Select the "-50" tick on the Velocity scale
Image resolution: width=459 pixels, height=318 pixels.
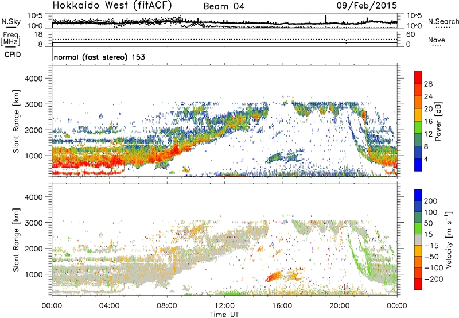pyautogui.click(x=431, y=257)
